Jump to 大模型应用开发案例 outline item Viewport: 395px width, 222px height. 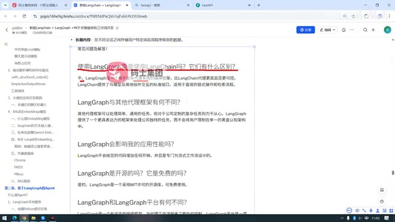pyautogui.click(x=25, y=97)
